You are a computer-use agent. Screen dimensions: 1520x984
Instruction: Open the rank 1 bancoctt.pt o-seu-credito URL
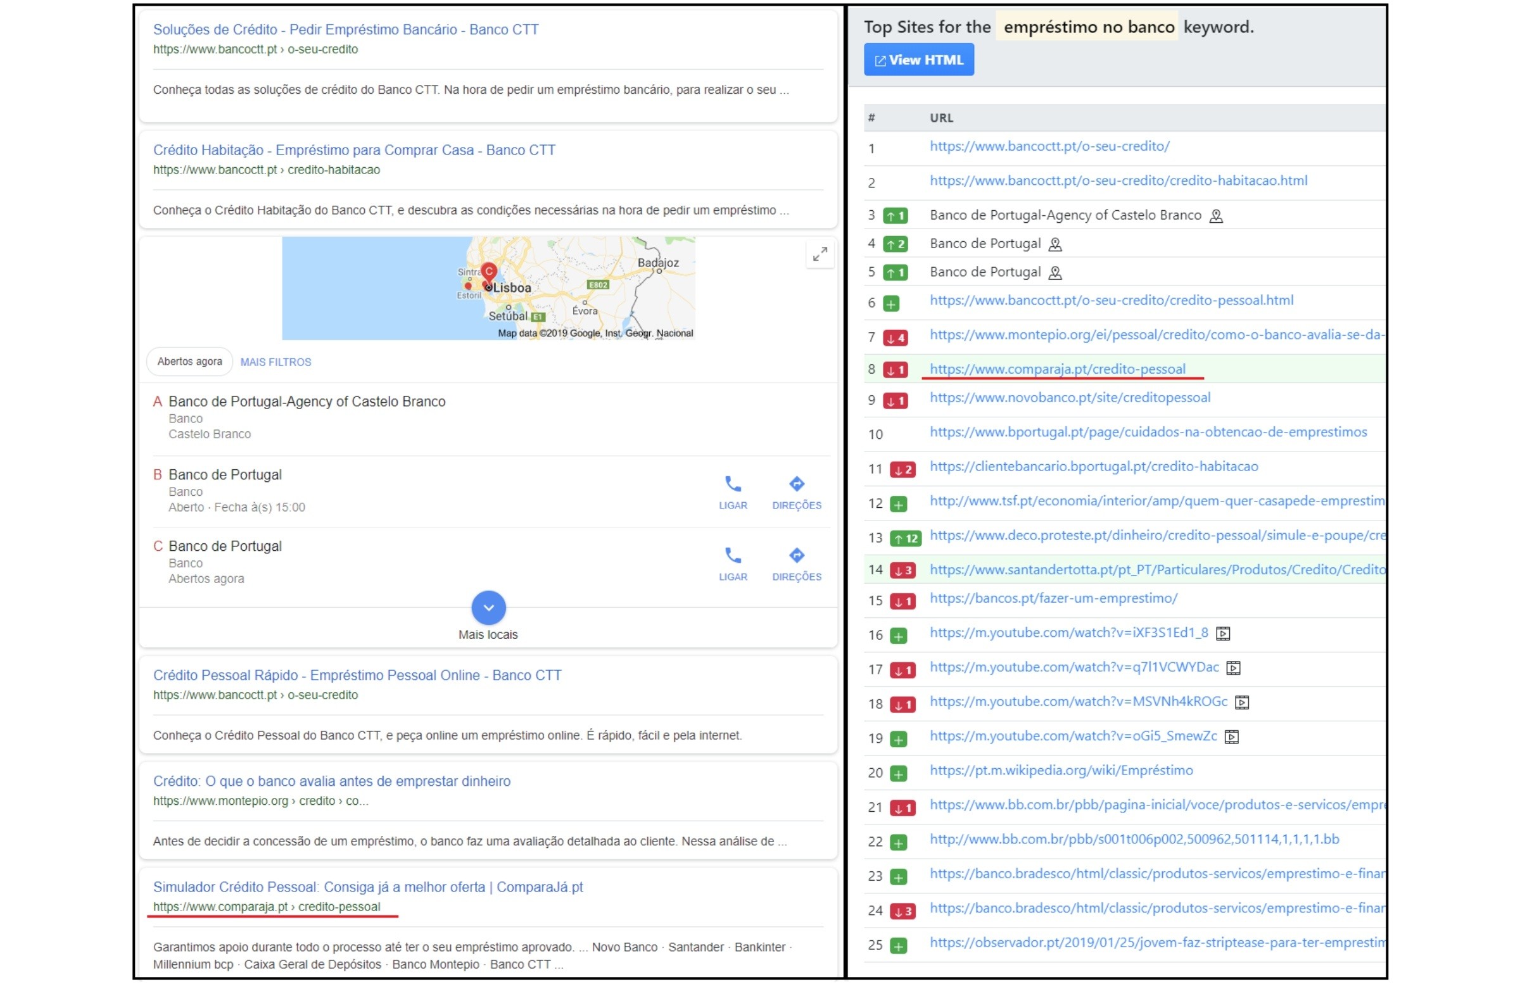coord(1049,146)
